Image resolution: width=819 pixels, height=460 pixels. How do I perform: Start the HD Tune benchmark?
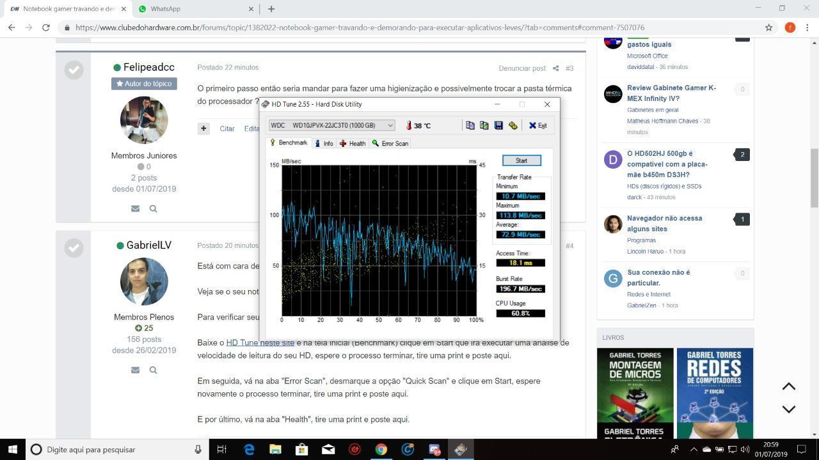click(x=521, y=160)
